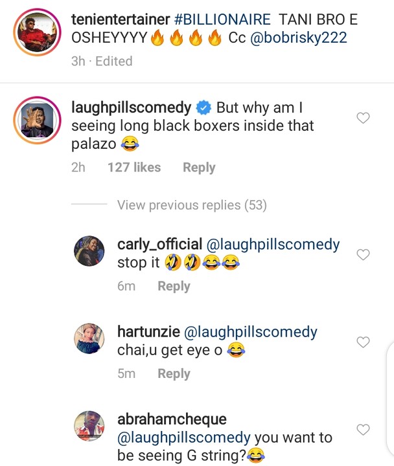This screenshot has width=394, height=466.
Task: Reply to laughpillscomedy's comment
Action: [199, 168]
